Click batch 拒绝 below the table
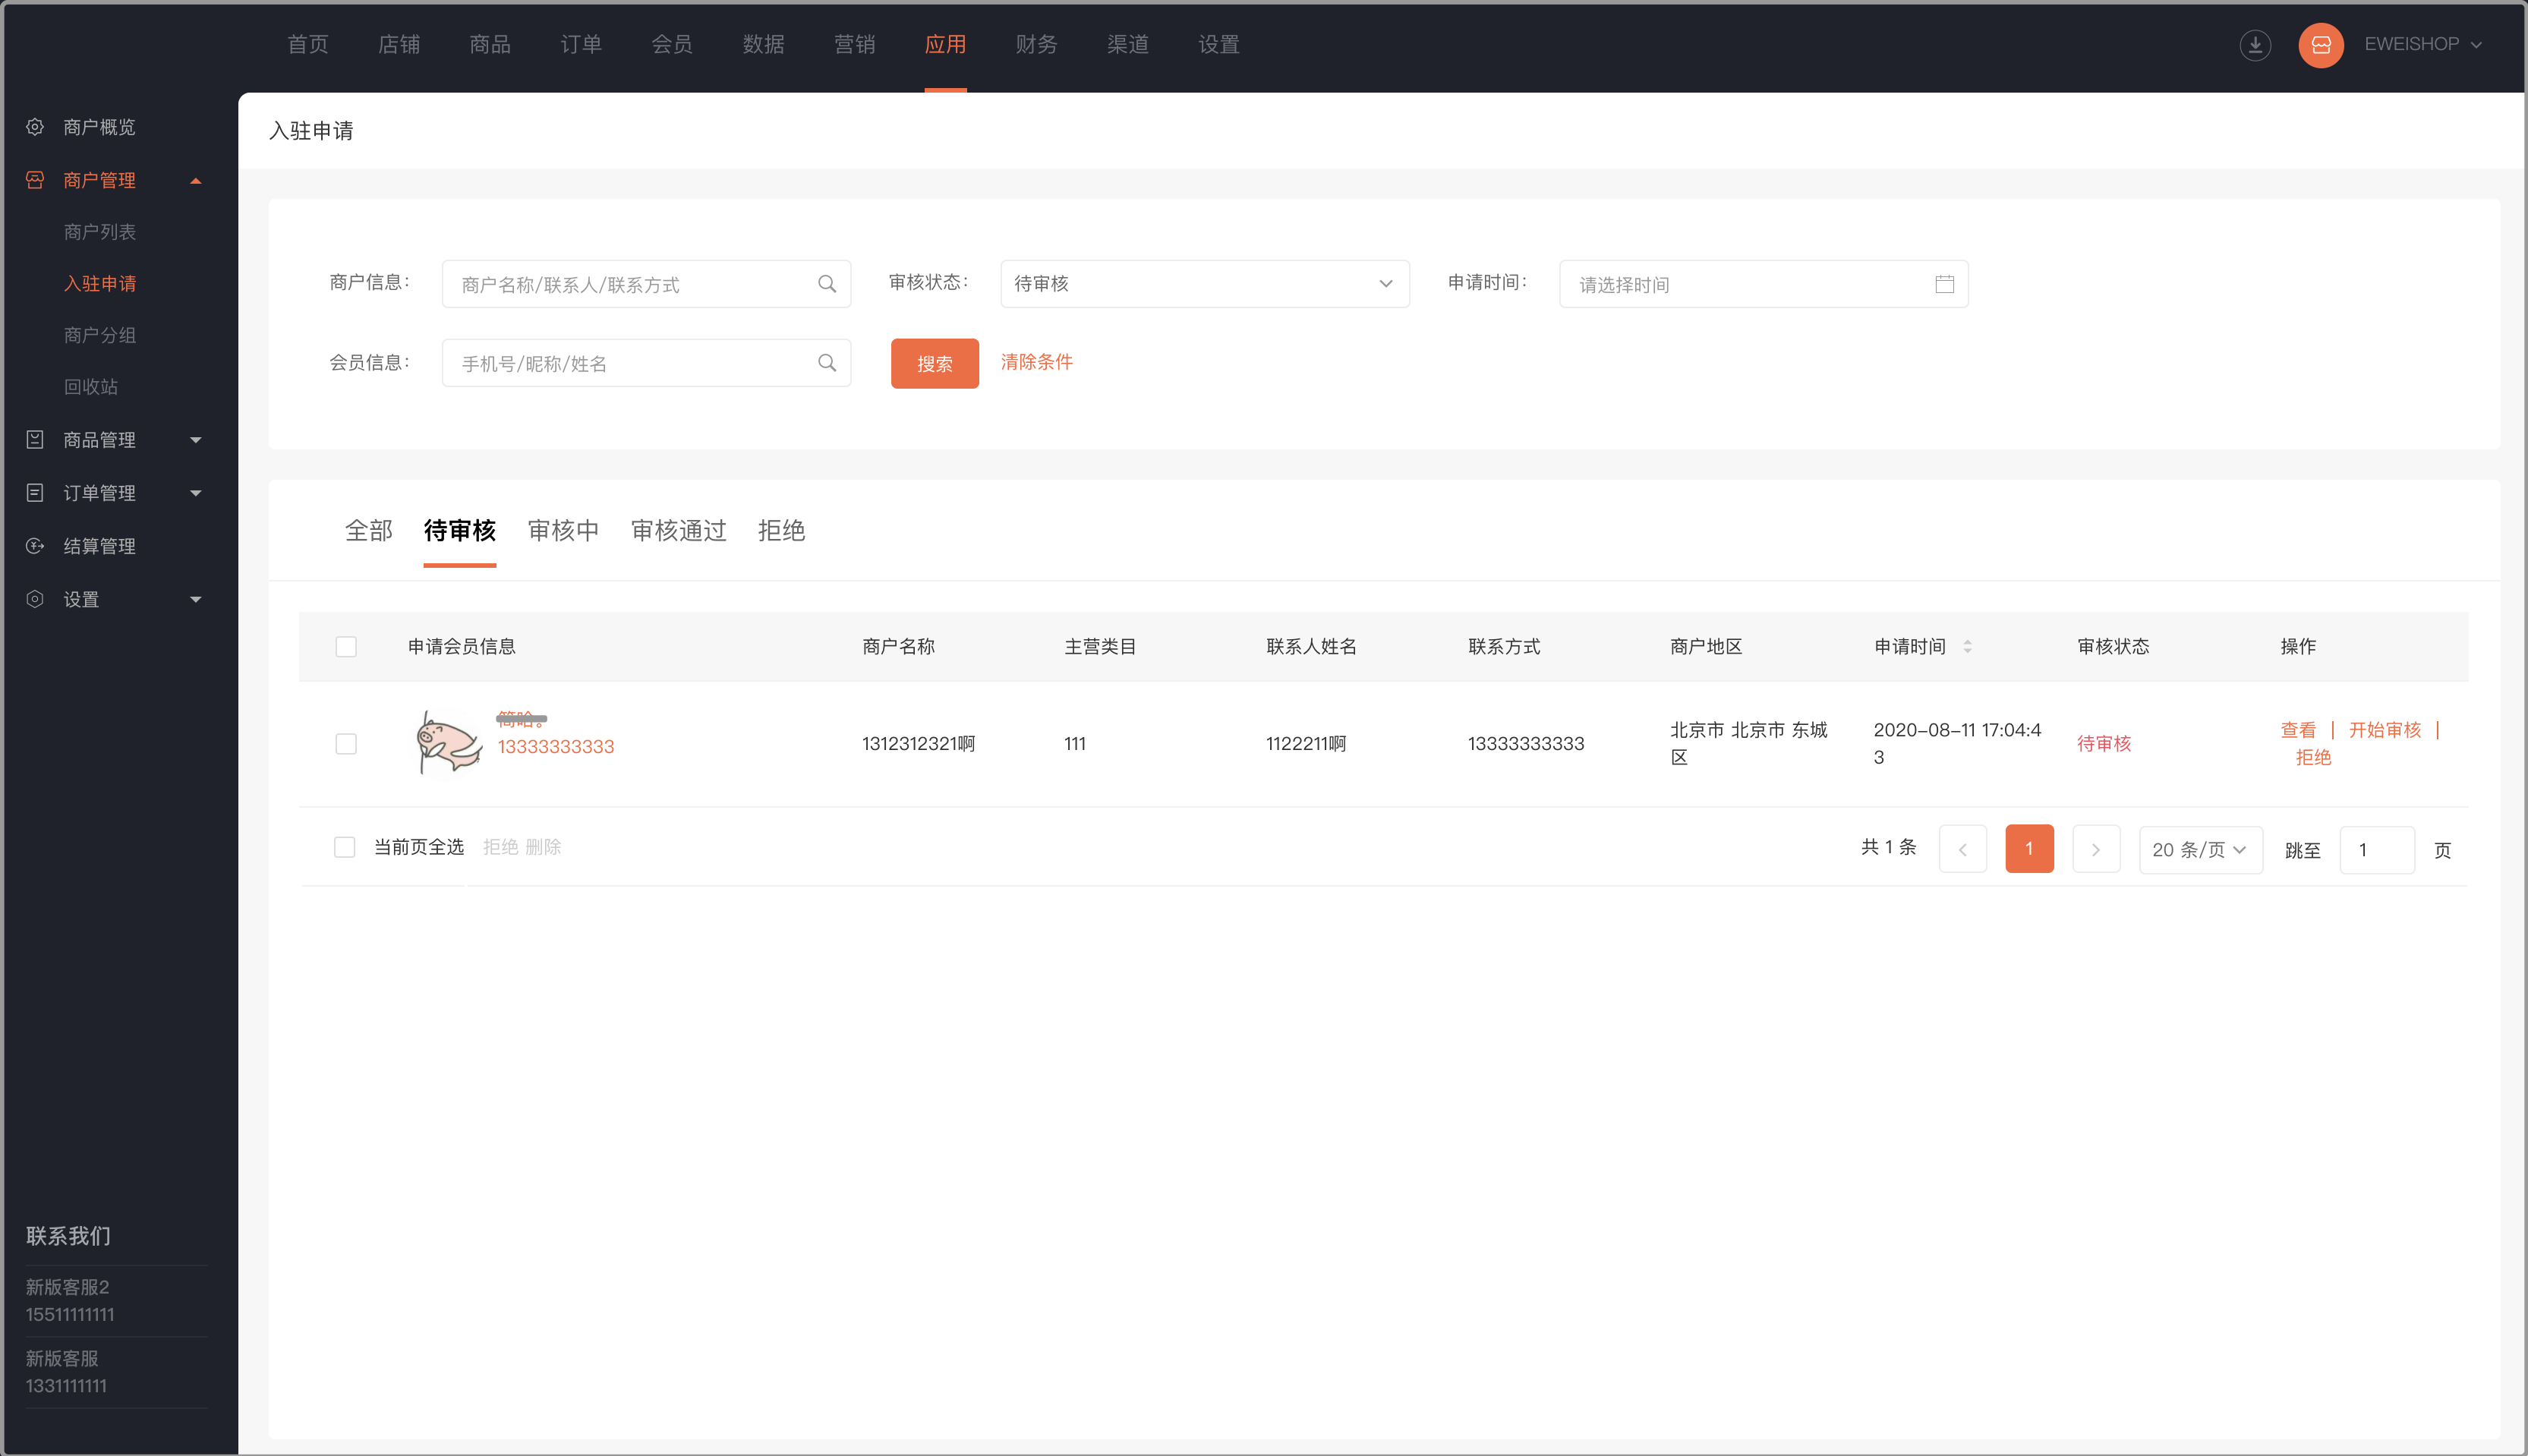Image resolution: width=2528 pixels, height=1456 pixels. coord(500,847)
